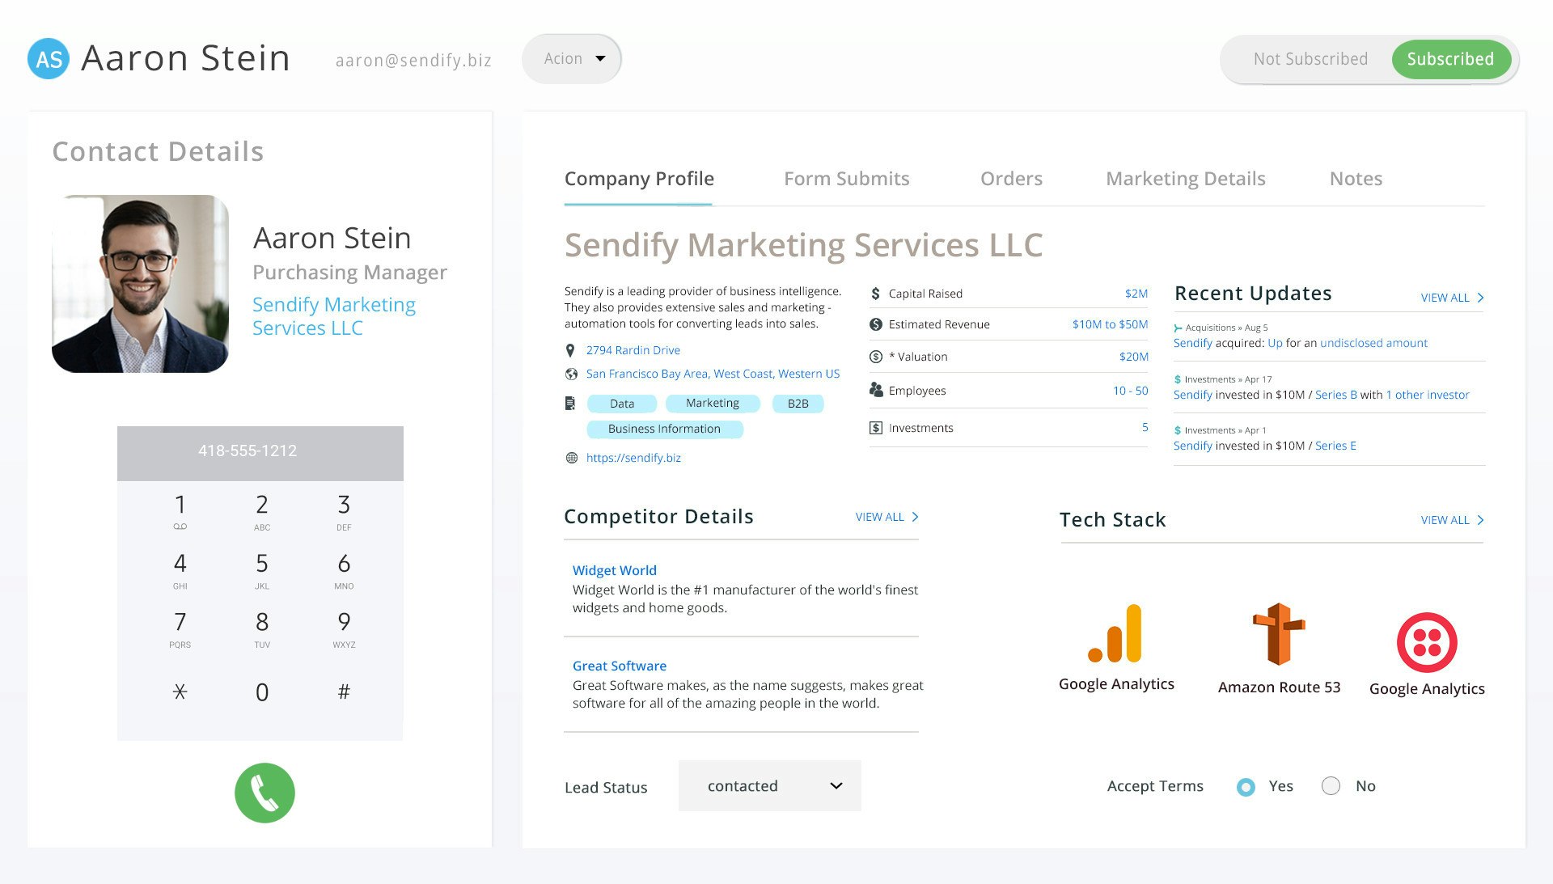Expand the Lead Status contacted dropdown
Screen dimensions: 1553x884
pos(769,786)
